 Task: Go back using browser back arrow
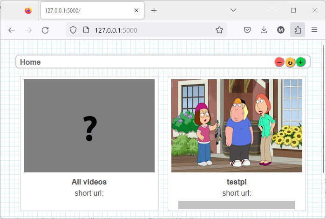coord(12,30)
